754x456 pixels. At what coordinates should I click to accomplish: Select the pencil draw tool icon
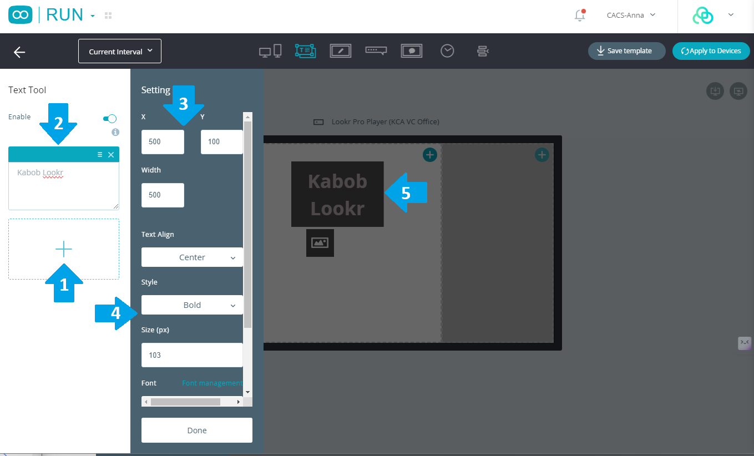pyautogui.click(x=340, y=51)
